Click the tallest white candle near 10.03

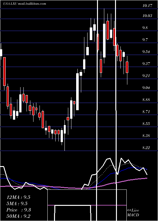[x=104, y=40]
